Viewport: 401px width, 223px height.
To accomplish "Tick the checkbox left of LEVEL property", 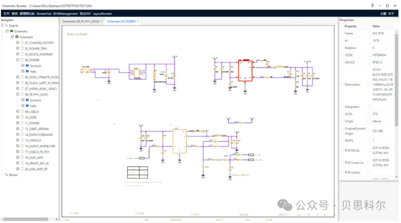I will [x=342, y=114].
